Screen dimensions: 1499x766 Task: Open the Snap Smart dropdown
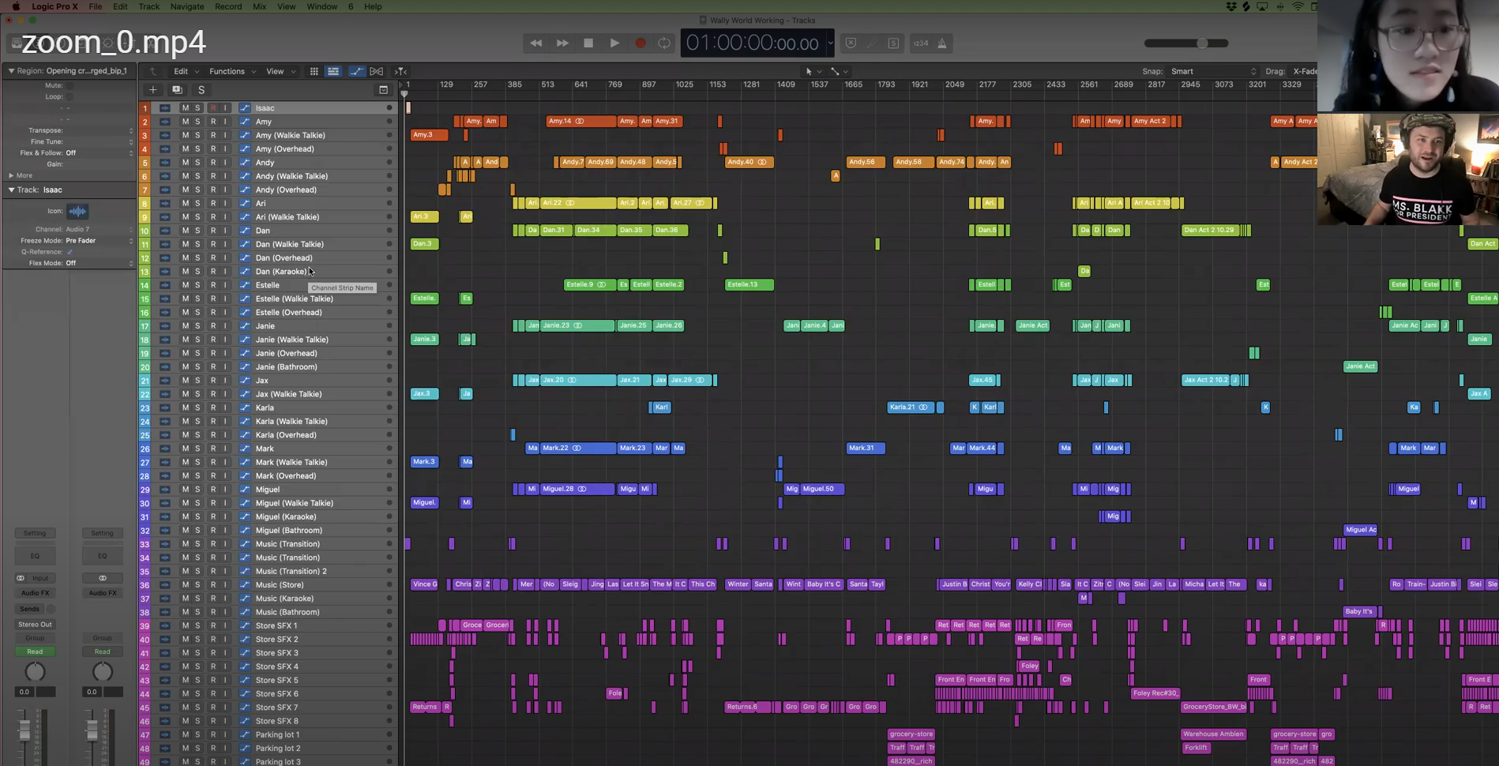pyautogui.click(x=1212, y=71)
